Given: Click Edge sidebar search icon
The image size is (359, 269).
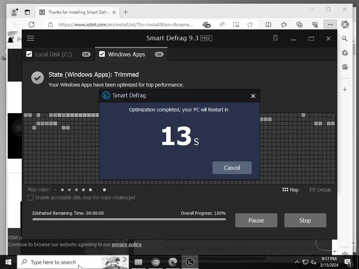Looking at the screenshot, I should [345, 39].
